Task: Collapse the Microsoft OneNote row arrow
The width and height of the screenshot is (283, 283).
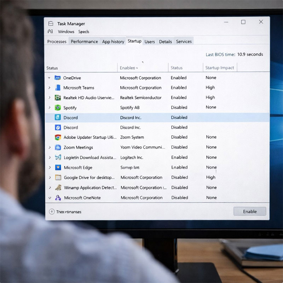Action: (x=50, y=198)
